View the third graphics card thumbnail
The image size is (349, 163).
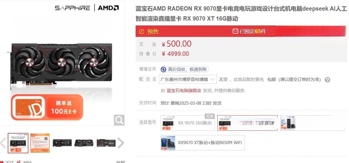(62, 143)
